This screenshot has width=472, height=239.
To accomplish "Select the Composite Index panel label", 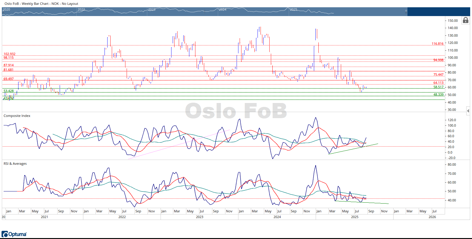I will (17, 116).
